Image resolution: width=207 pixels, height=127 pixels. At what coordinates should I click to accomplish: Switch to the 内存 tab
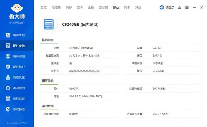tap(69, 7)
